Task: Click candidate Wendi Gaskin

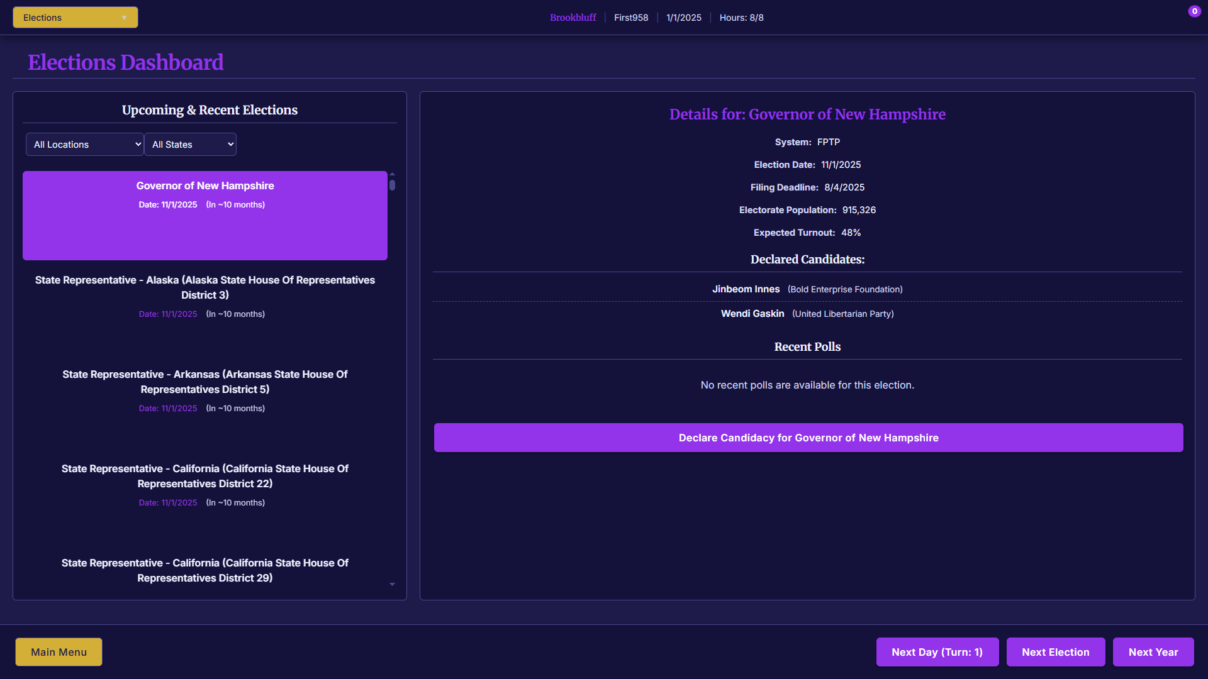Action: [x=752, y=314]
